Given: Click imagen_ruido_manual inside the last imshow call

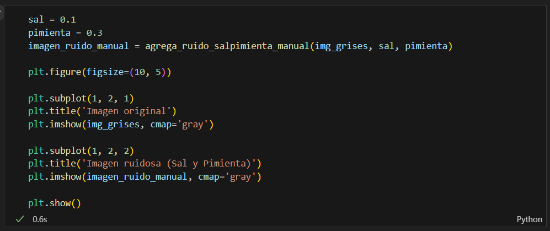Looking at the screenshot, I should coord(137,177).
